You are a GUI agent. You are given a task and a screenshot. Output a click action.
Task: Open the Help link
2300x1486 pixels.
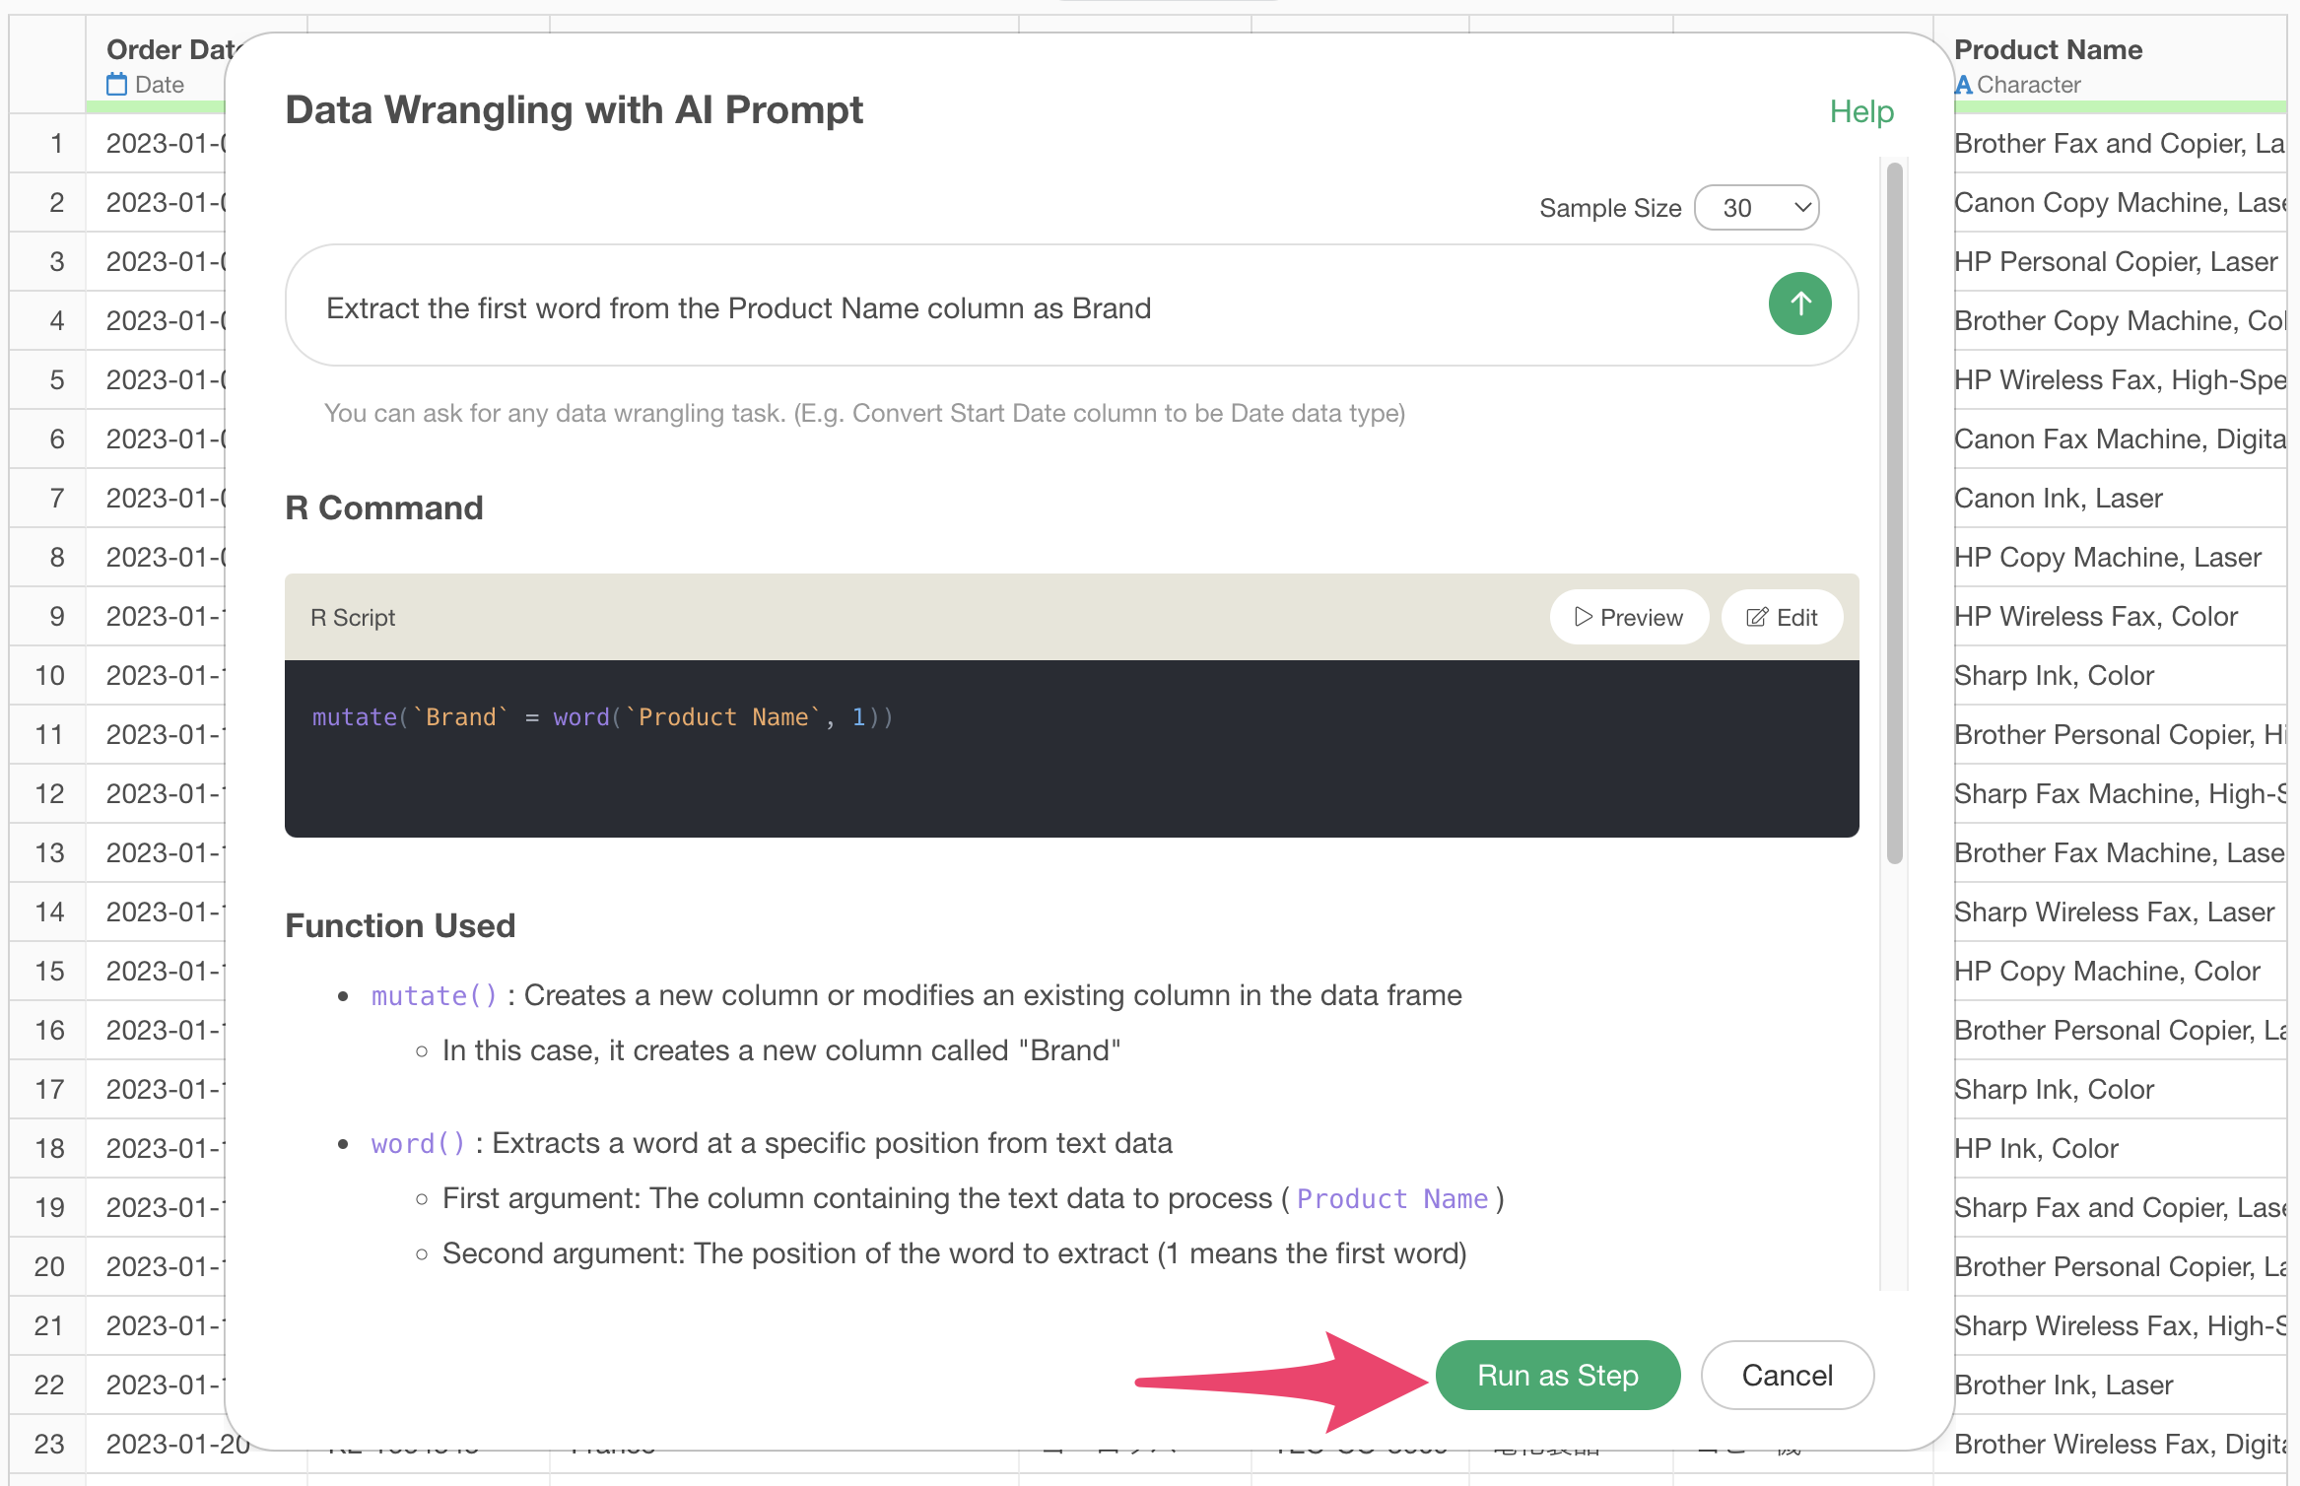pos(1861,111)
